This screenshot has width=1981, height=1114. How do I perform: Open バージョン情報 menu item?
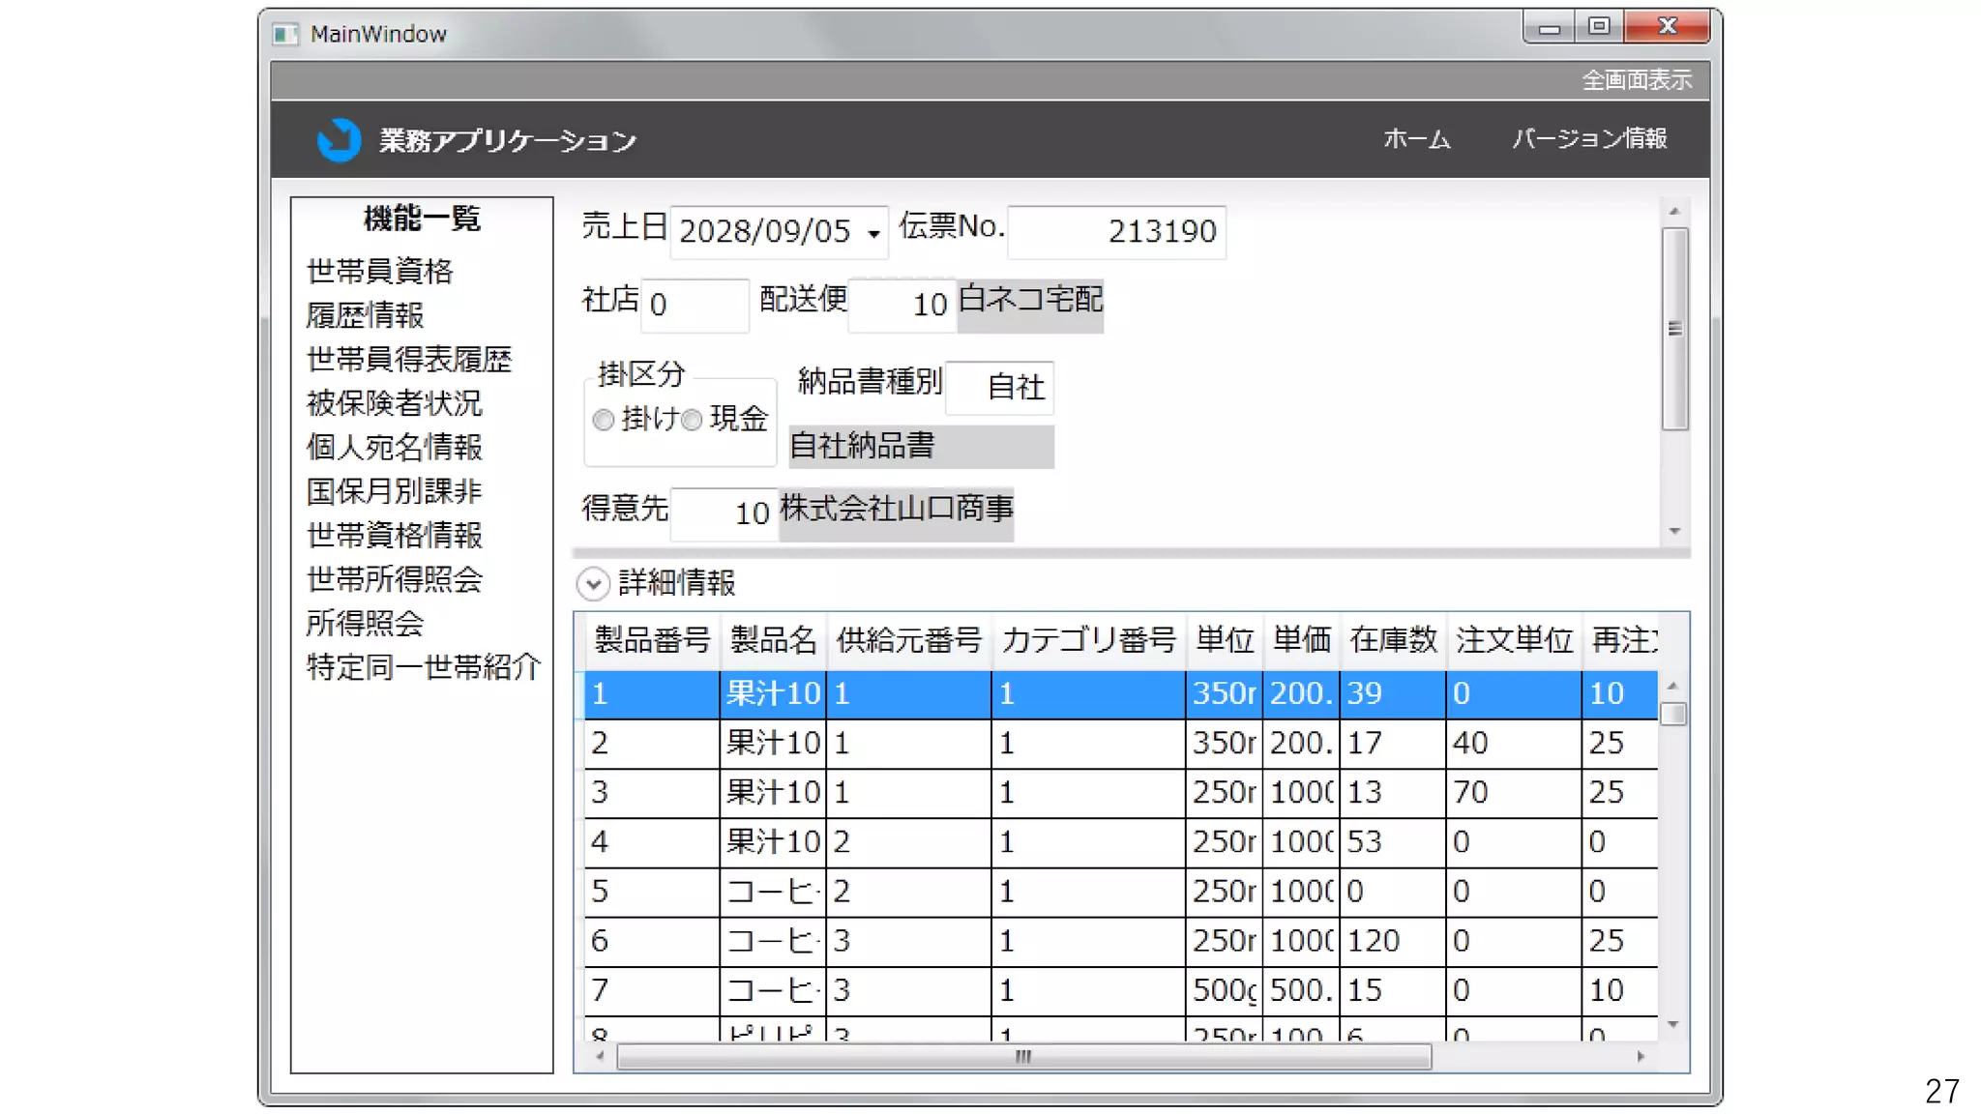1589,139
